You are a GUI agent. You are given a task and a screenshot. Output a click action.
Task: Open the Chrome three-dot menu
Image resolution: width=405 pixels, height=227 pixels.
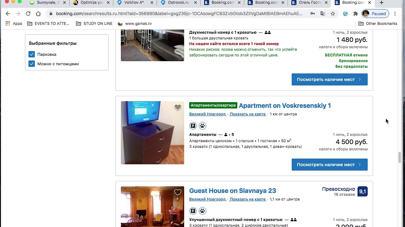pyautogui.click(x=395, y=14)
